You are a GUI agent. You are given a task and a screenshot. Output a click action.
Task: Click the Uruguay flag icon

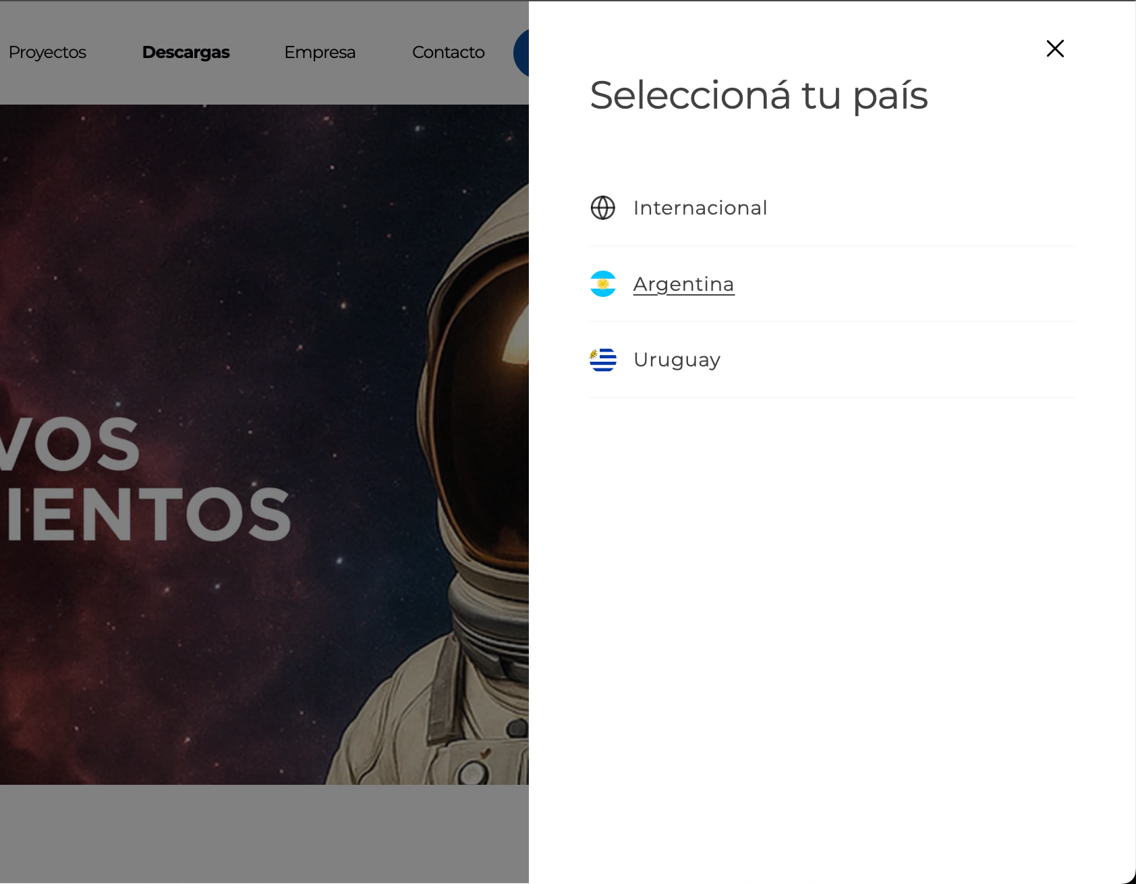pos(603,360)
